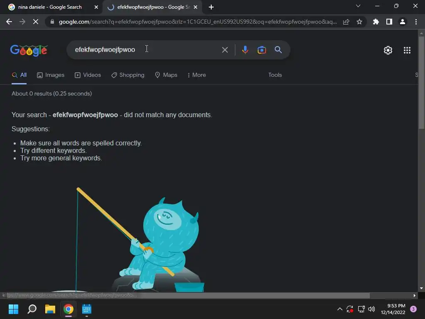The width and height of the screenshot is (425, 319).
Task: Go to Google home via logo
Action: 29,50
